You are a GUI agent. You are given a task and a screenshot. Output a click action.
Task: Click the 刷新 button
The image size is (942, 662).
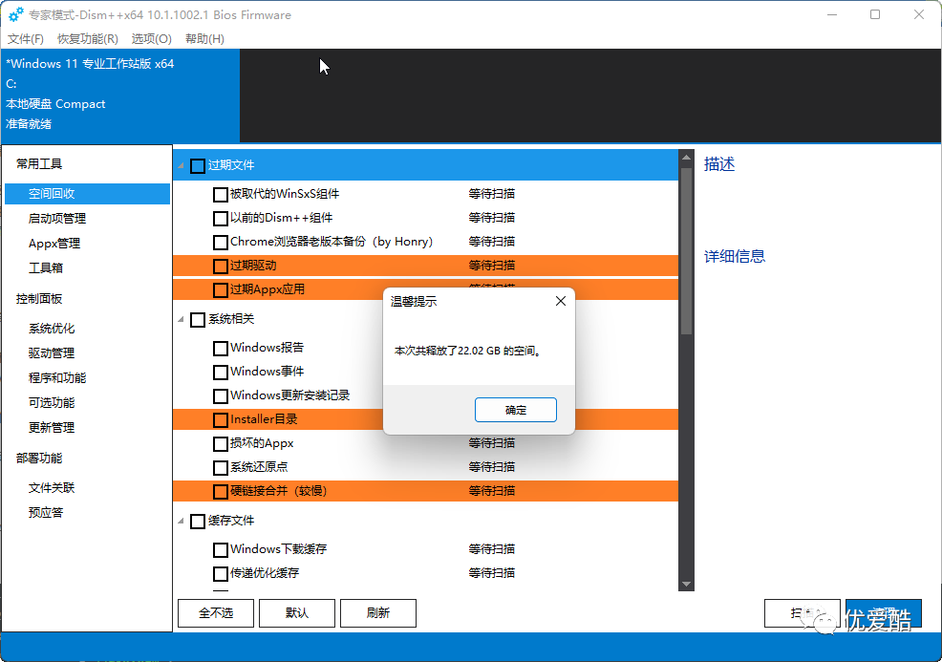pos(378,612)
